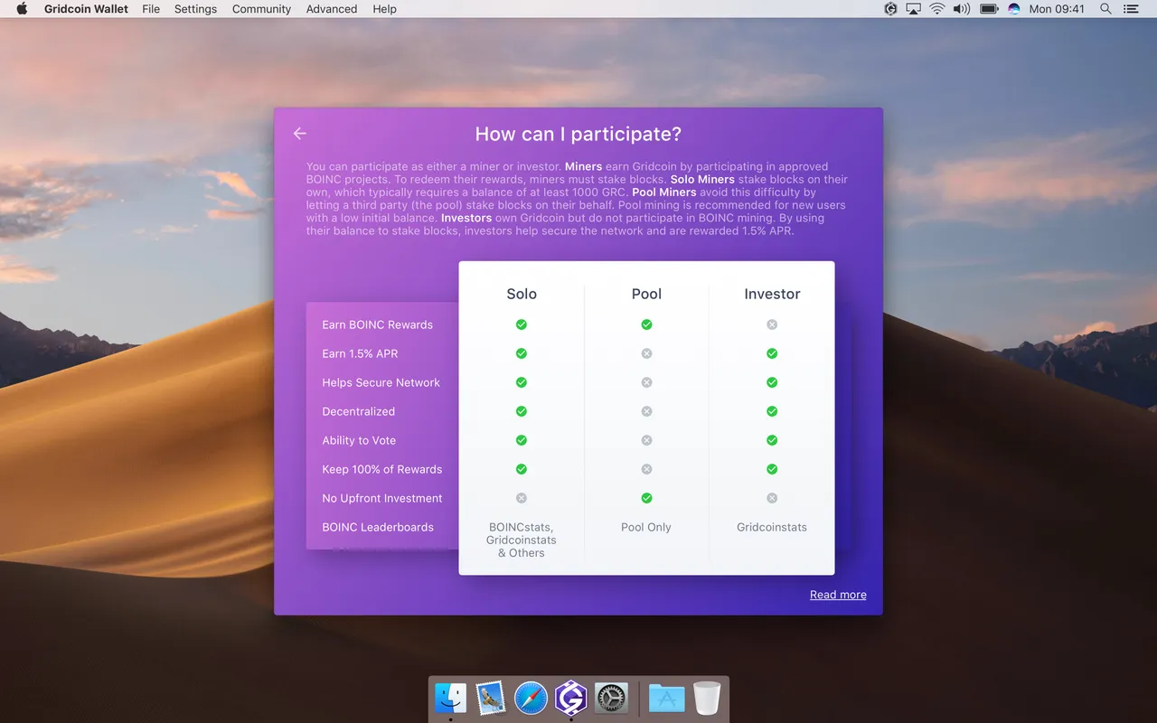Open Finder from the Dock
This screenshot has height=723, width=1157.
451,698
